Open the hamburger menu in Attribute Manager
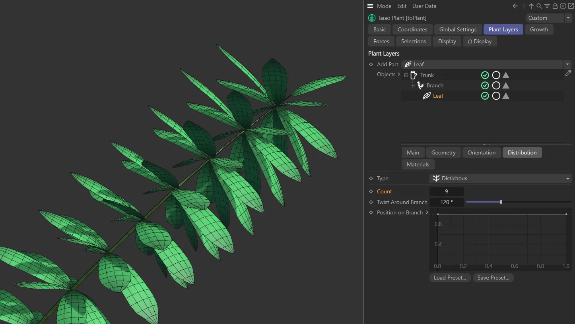The width and height of the screenshot is (575, 324). click(x=370, y=6)
